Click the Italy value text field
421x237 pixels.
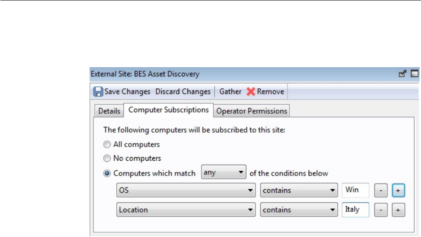coord(355,210)
